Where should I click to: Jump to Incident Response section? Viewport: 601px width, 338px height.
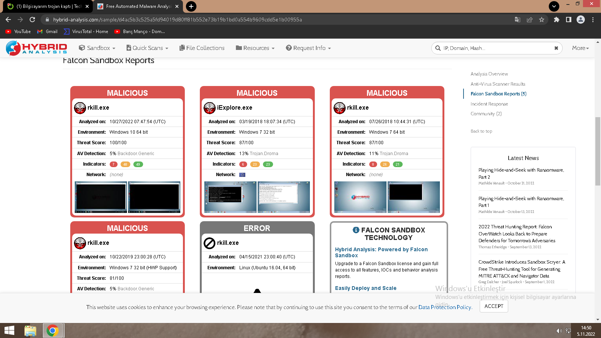(x=489, y=104)
